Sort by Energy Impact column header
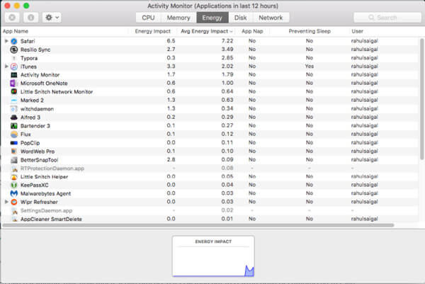Viewport: 425px width, 284px height. 153,31
